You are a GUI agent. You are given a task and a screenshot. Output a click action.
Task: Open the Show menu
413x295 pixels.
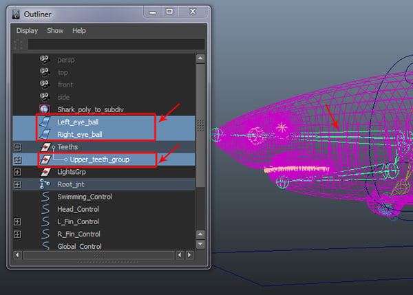(x=55, y=31)
